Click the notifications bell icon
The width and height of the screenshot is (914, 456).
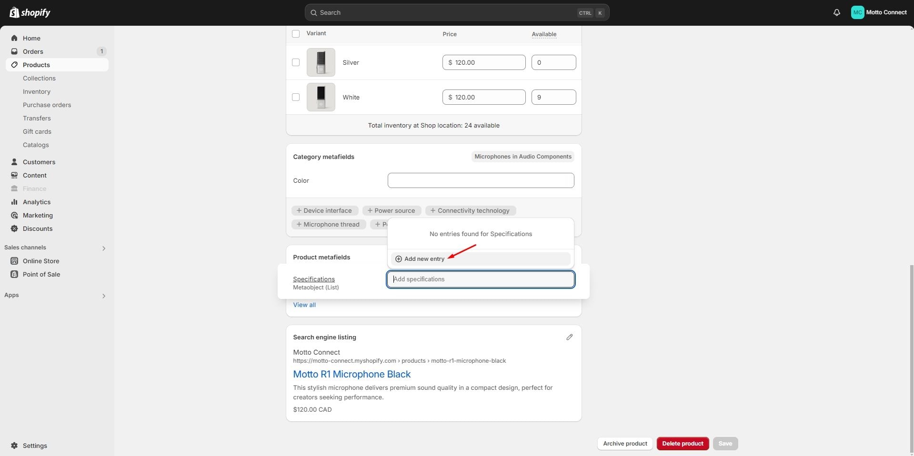pyautogui.click(x=836, y=12)
